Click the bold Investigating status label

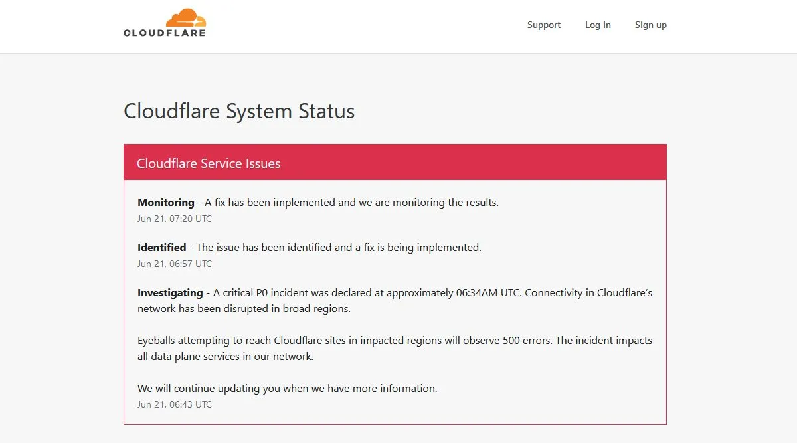(x=170, y=293)
